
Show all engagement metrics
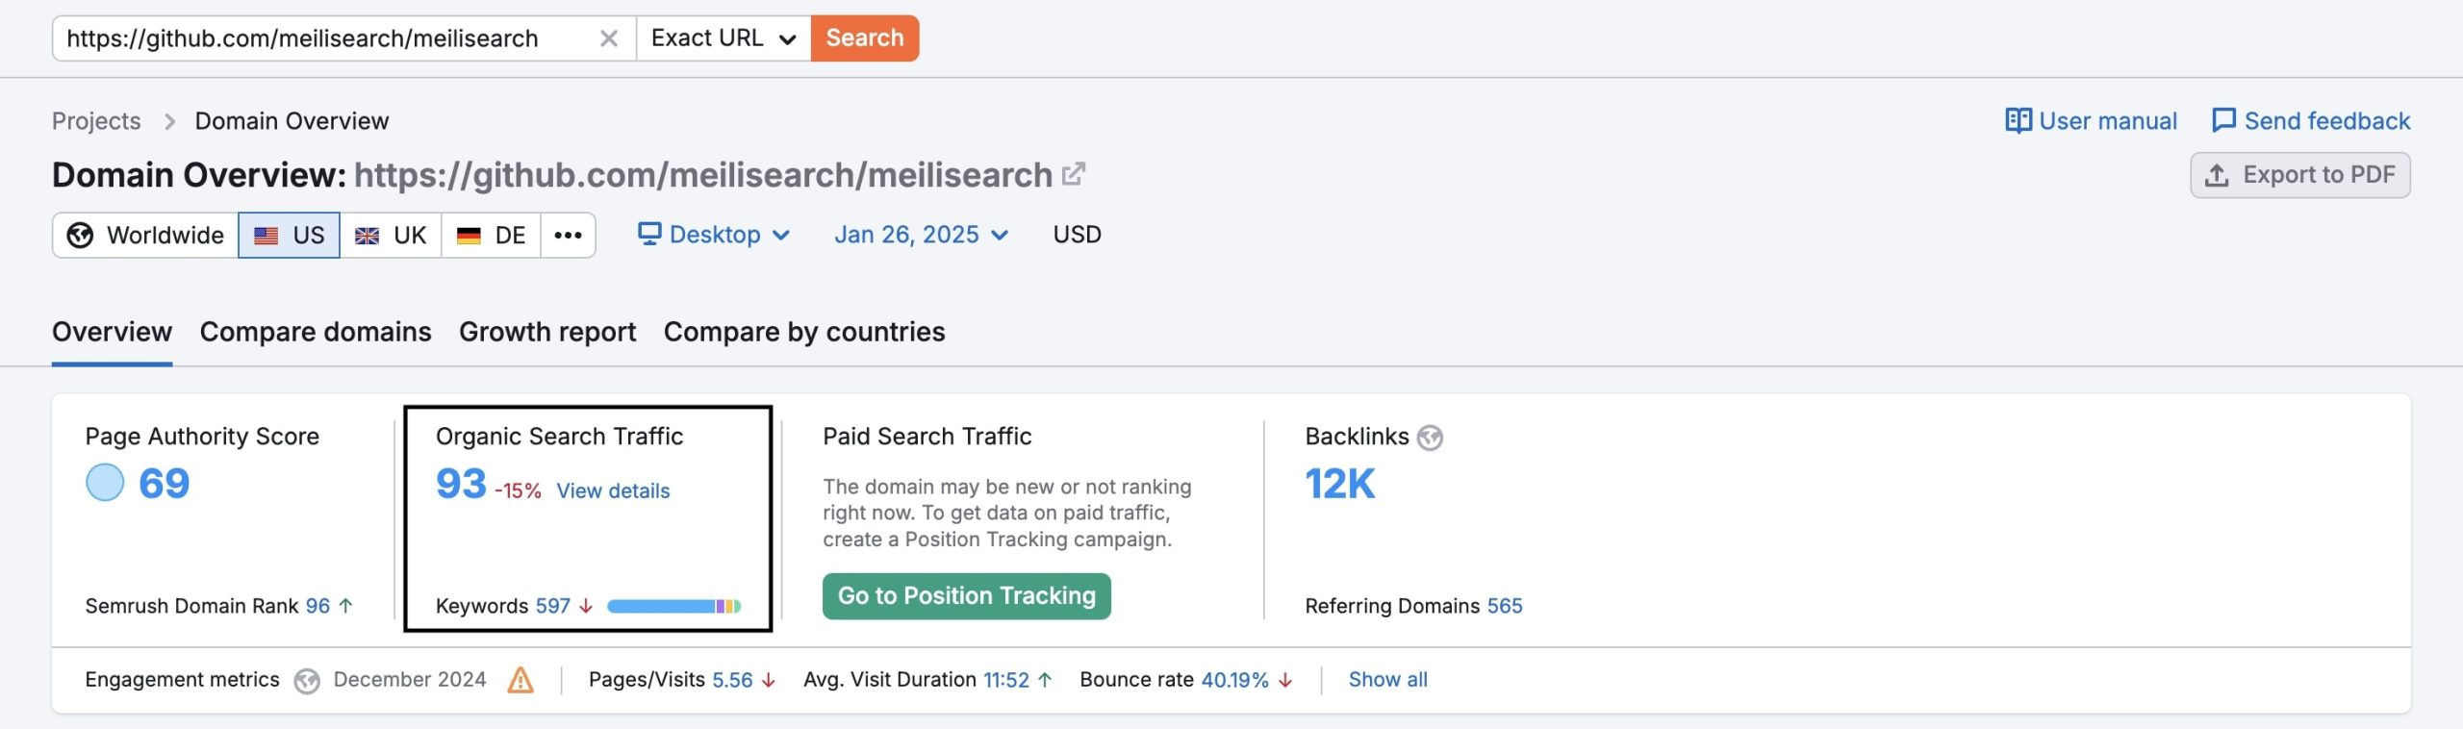(x=1387, y=679)
